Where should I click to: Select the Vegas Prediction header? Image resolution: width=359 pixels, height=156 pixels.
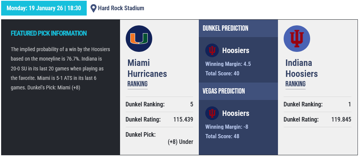point(223,91)
